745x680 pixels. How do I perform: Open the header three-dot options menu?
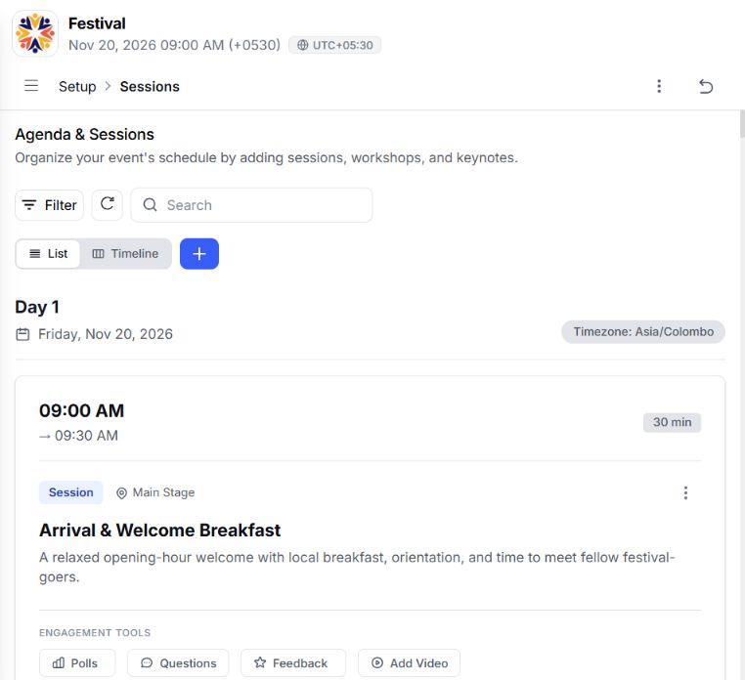pyautogui.click(x=659, y=86)
